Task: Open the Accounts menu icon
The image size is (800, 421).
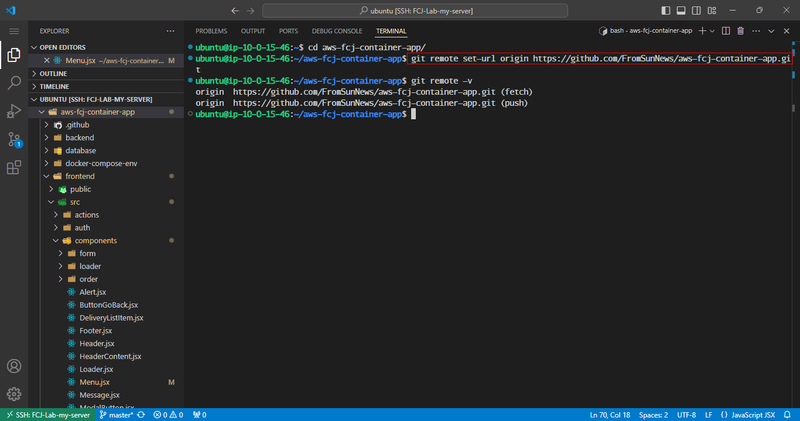Action: point(14,366)
